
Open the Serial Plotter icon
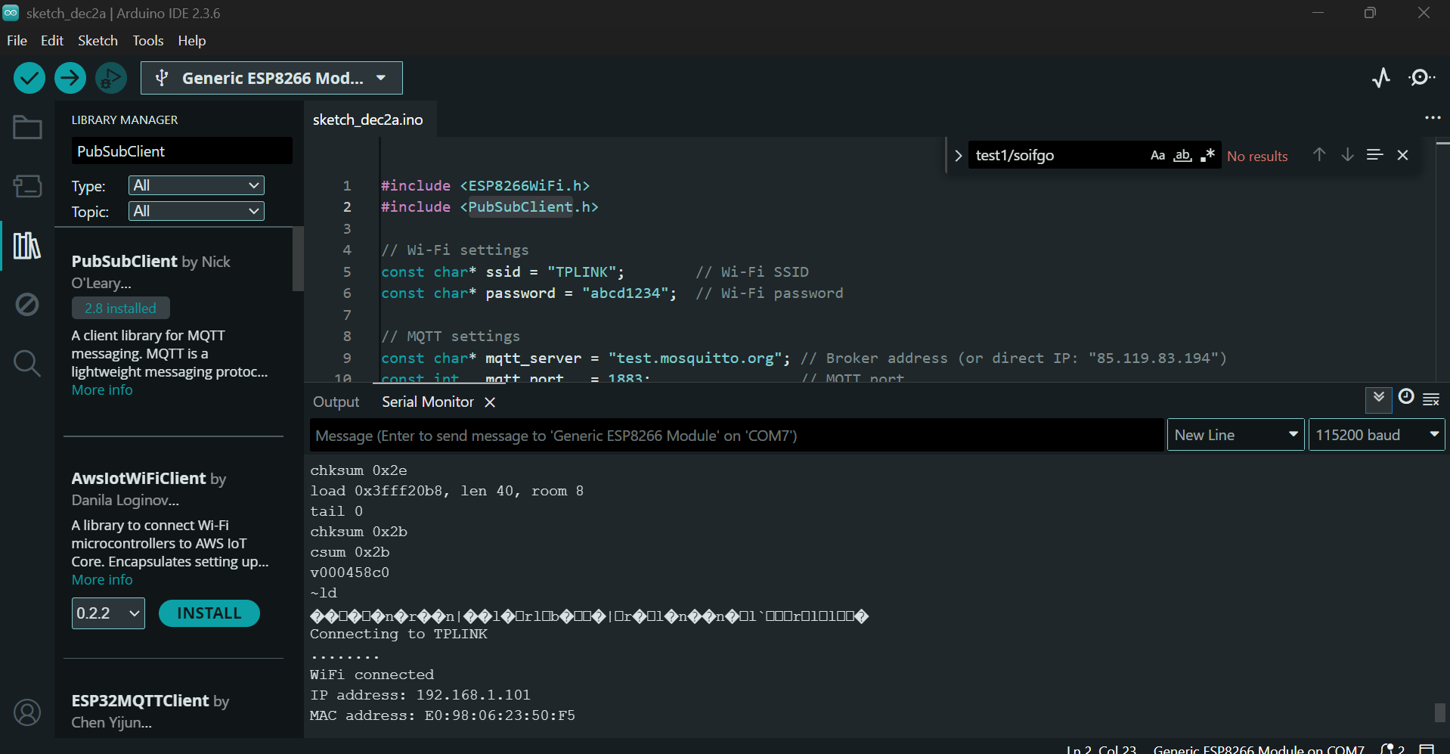(1380, 77)
